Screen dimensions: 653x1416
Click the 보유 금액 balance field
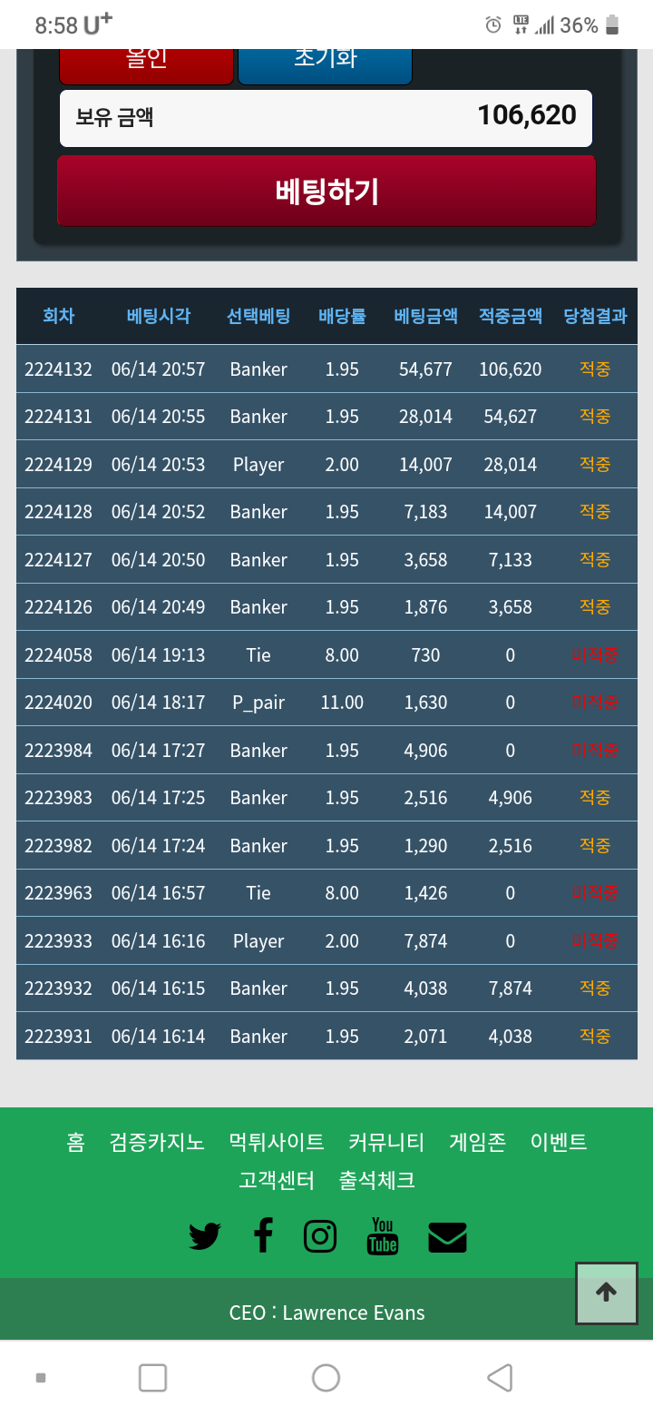[326, 117]
